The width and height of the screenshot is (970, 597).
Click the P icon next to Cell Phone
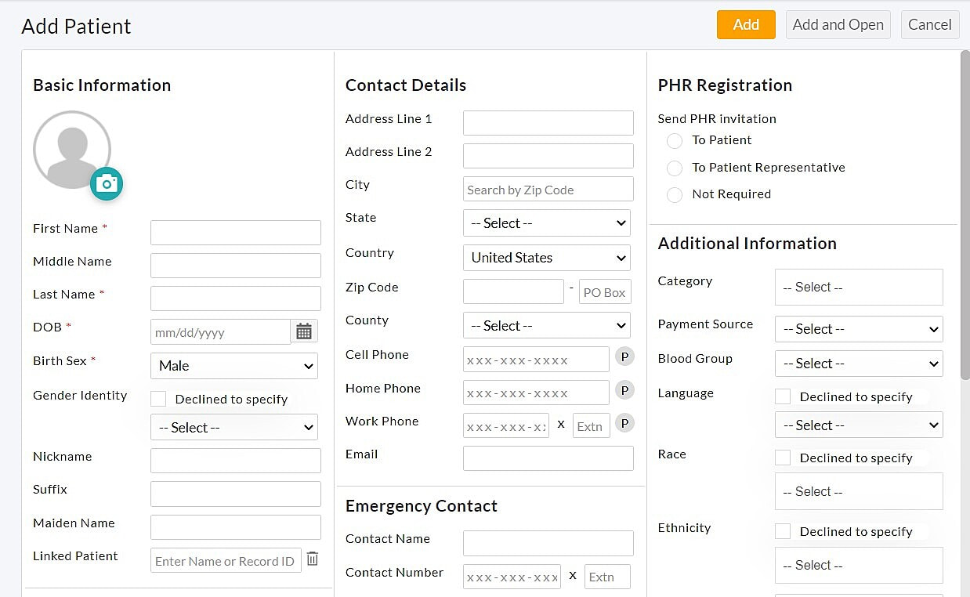coord(624,357)
